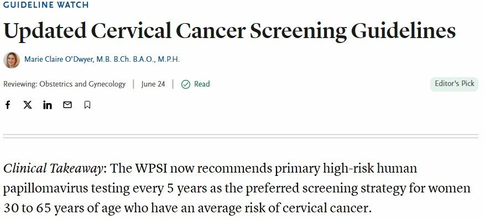The height and width of the screenshot is (220, 485).
Task: Click the italic Clinical Takeaway label
Action: 53,169
